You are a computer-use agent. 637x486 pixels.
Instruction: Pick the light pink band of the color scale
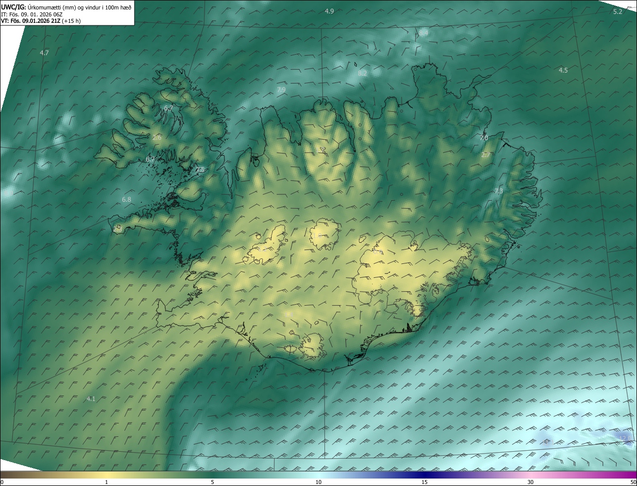pos(531,475)
